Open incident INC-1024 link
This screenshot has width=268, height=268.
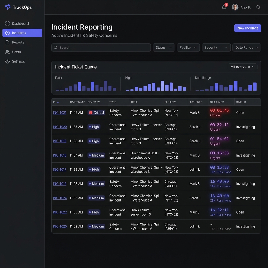click(60, 198)
